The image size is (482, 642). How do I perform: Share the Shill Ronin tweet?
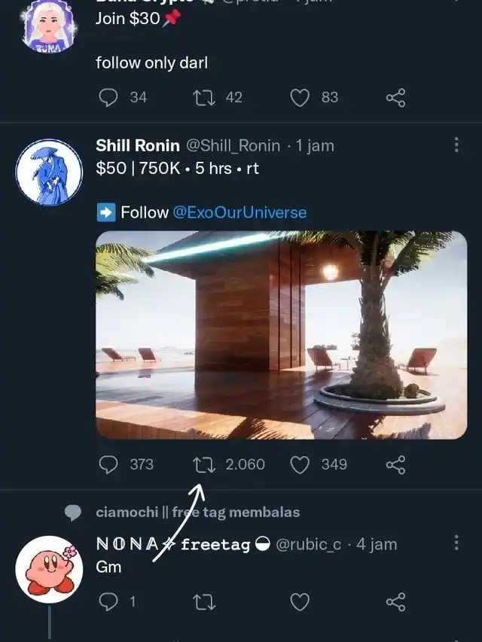click(x=395, y=464)
